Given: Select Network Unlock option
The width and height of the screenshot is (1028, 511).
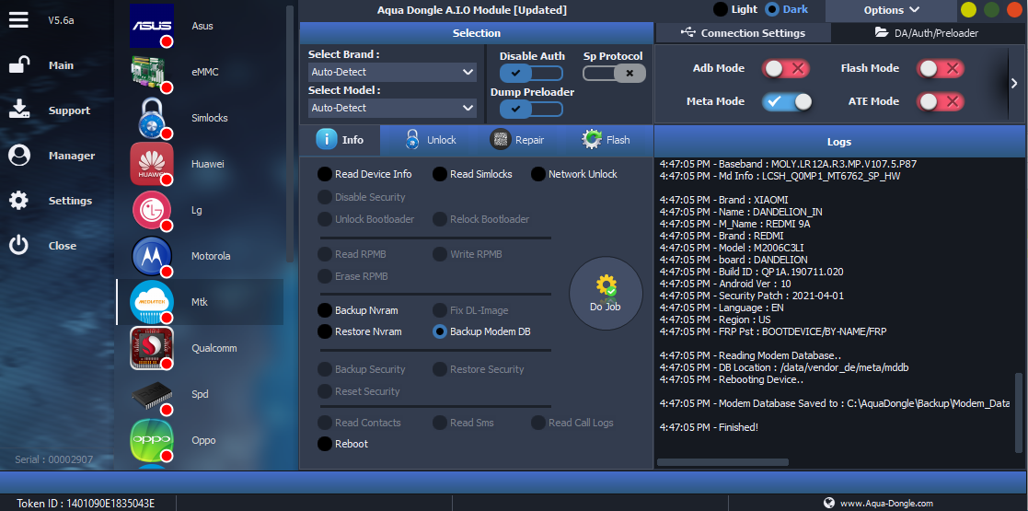Looking at the screenshot, I should tap(538, 174).
